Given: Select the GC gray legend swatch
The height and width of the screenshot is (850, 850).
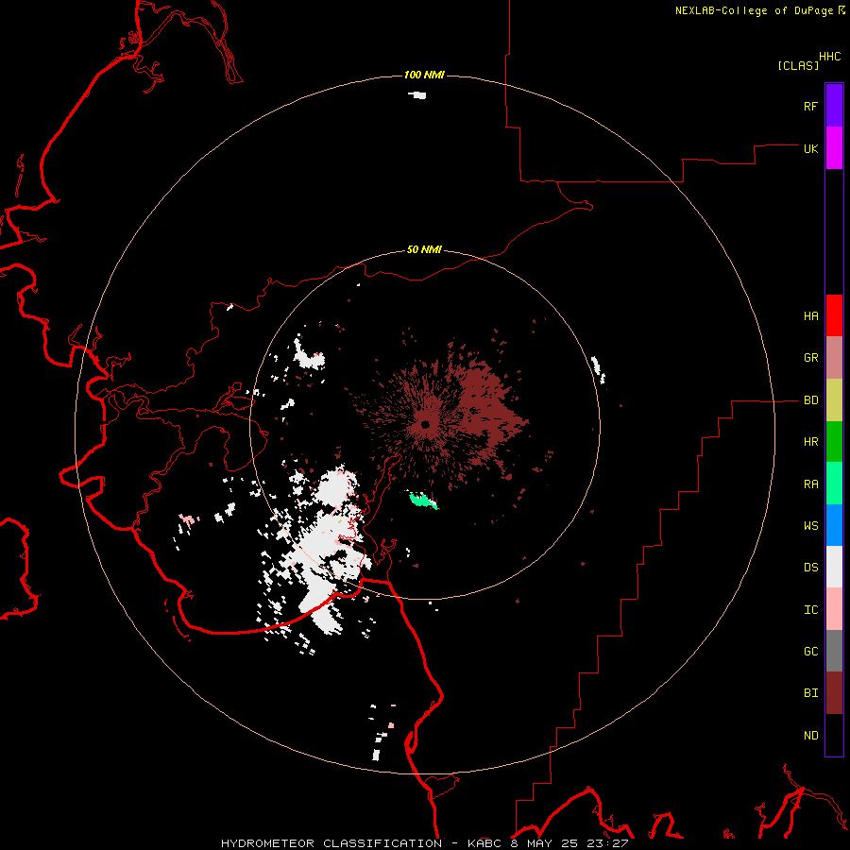Looking at the screenshot, I should (x=834, y=651).
